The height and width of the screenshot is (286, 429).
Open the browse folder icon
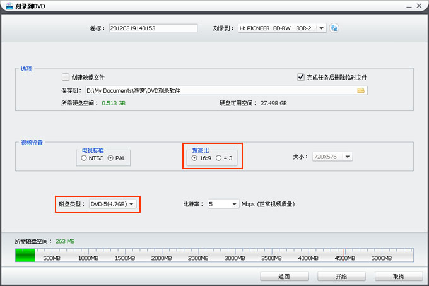361,90
